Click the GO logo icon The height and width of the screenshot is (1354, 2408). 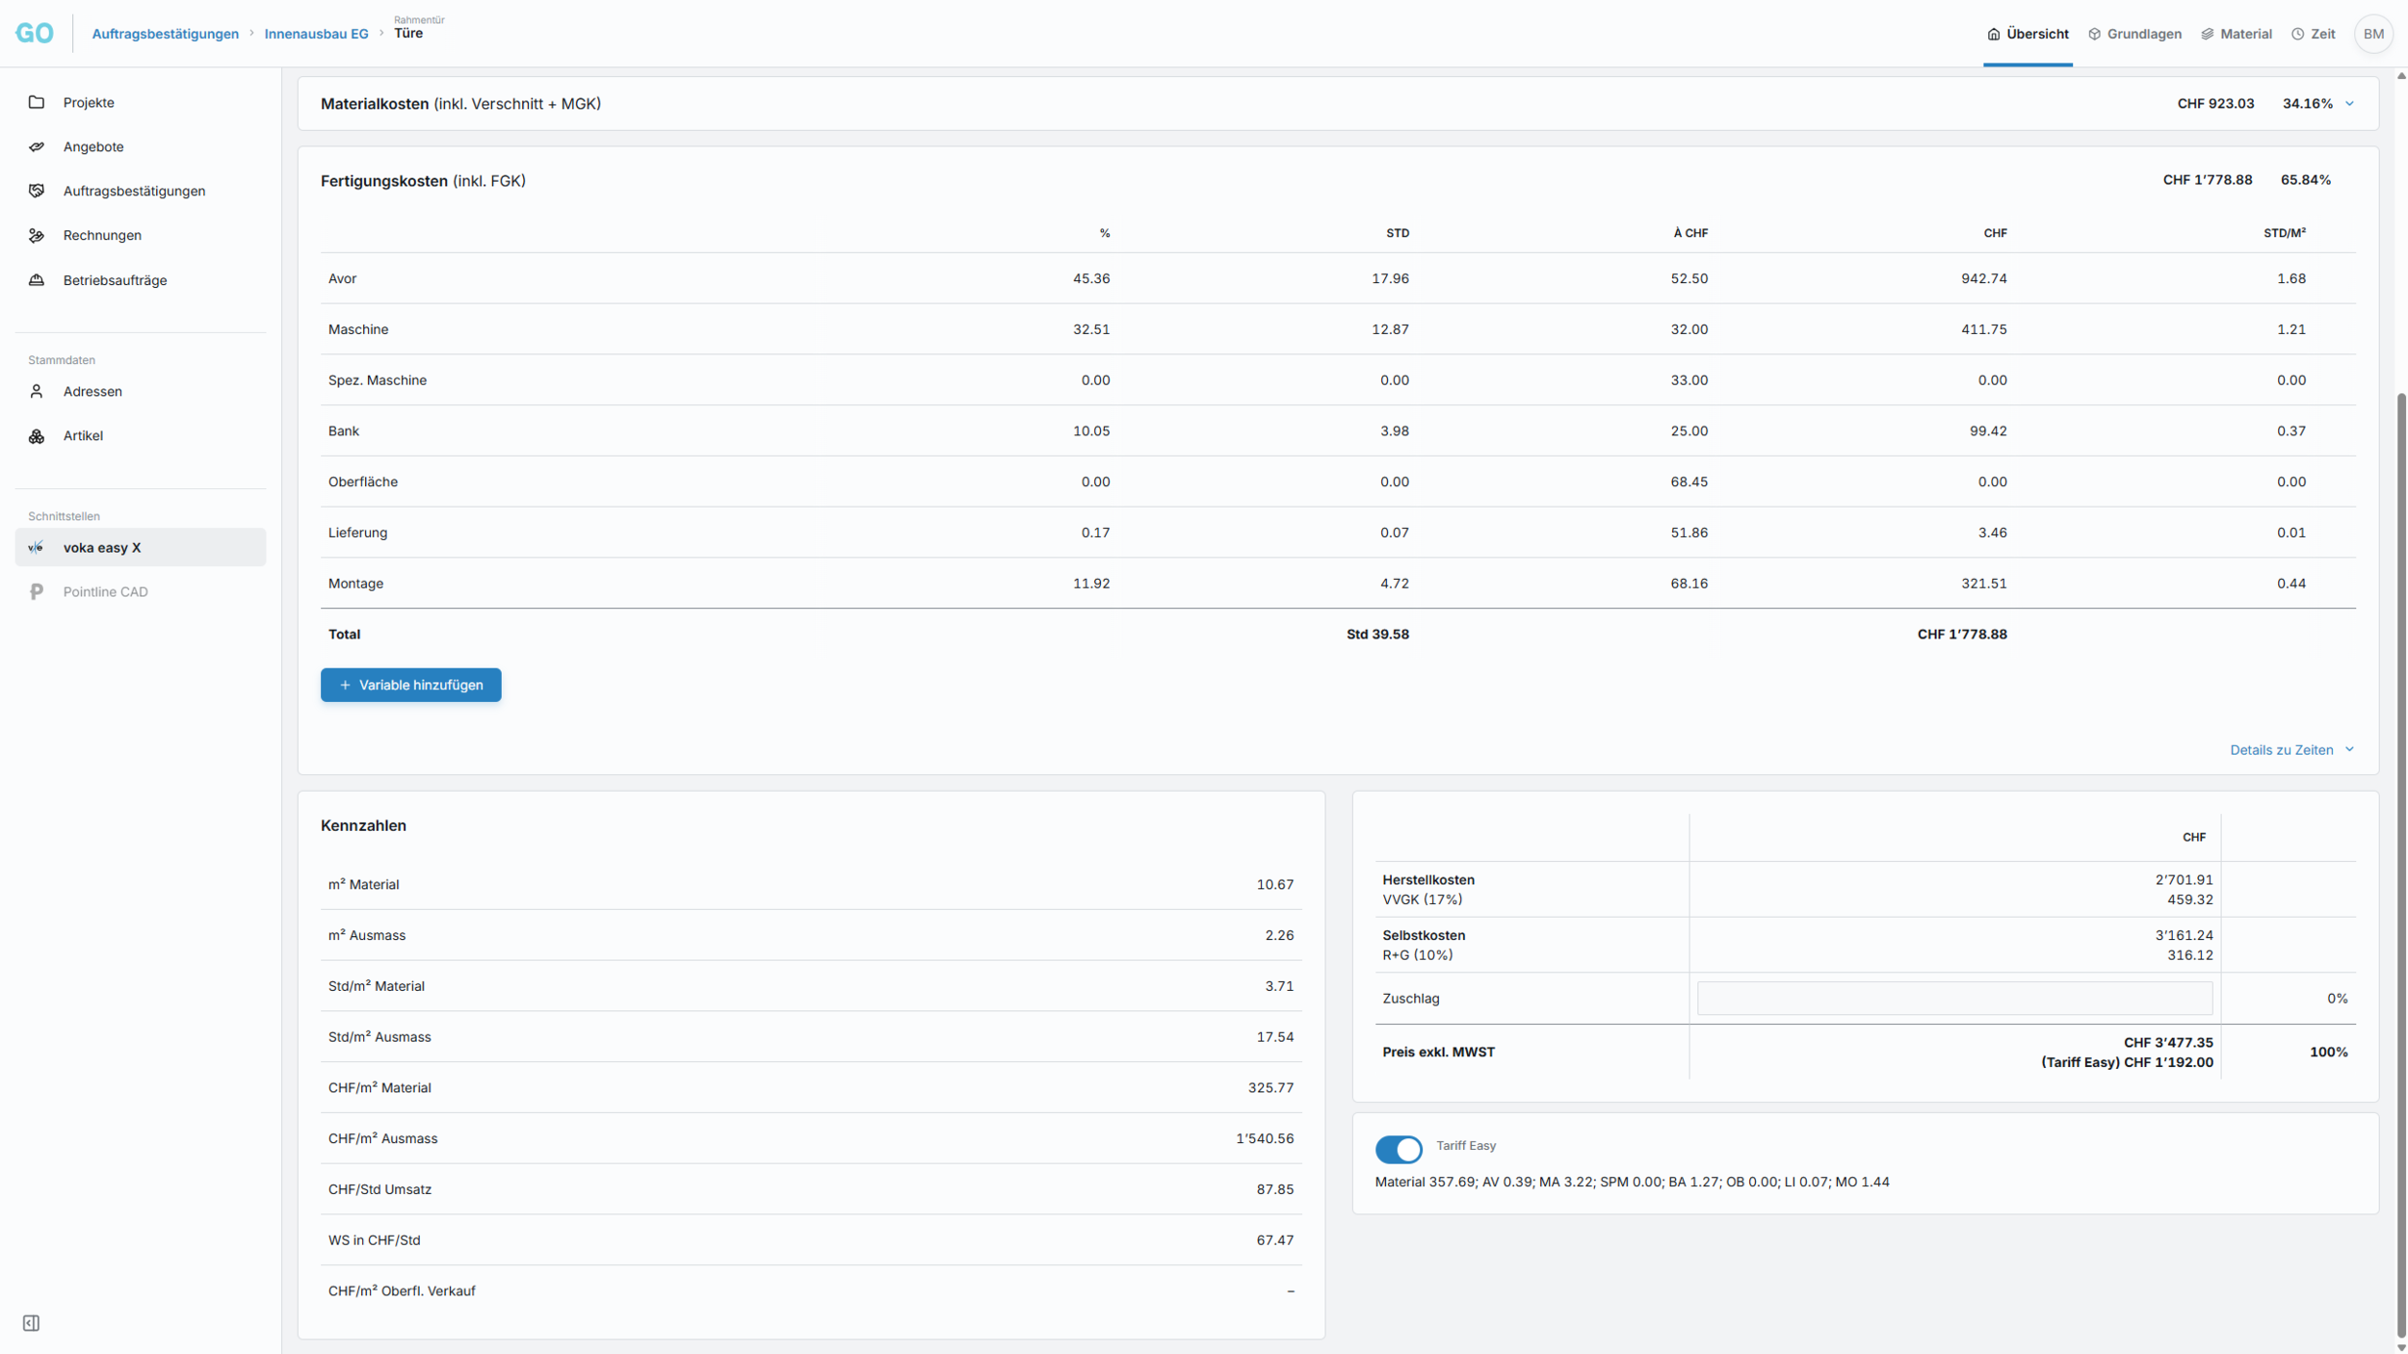click(35, 34)
